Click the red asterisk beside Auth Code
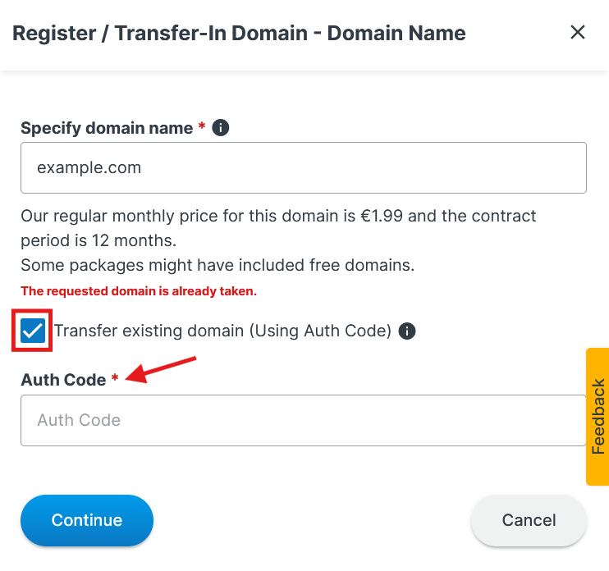The image size is (609, 571). coord(115,379)
